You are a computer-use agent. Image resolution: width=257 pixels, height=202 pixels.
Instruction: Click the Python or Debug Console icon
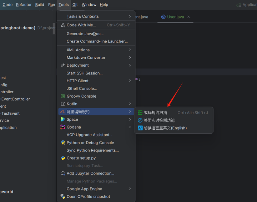63,143
